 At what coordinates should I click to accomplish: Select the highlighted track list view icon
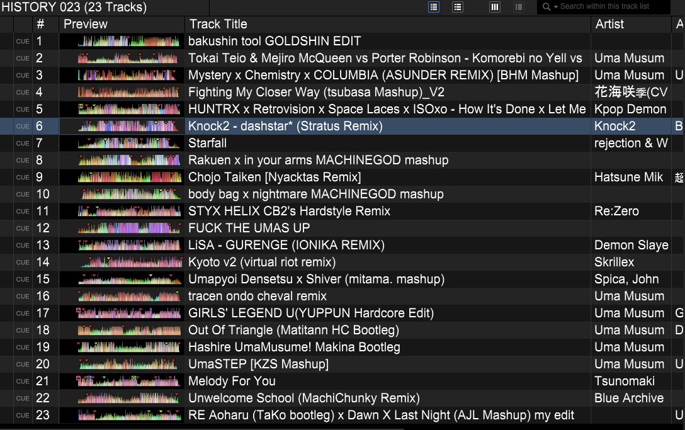click(434, 7)
